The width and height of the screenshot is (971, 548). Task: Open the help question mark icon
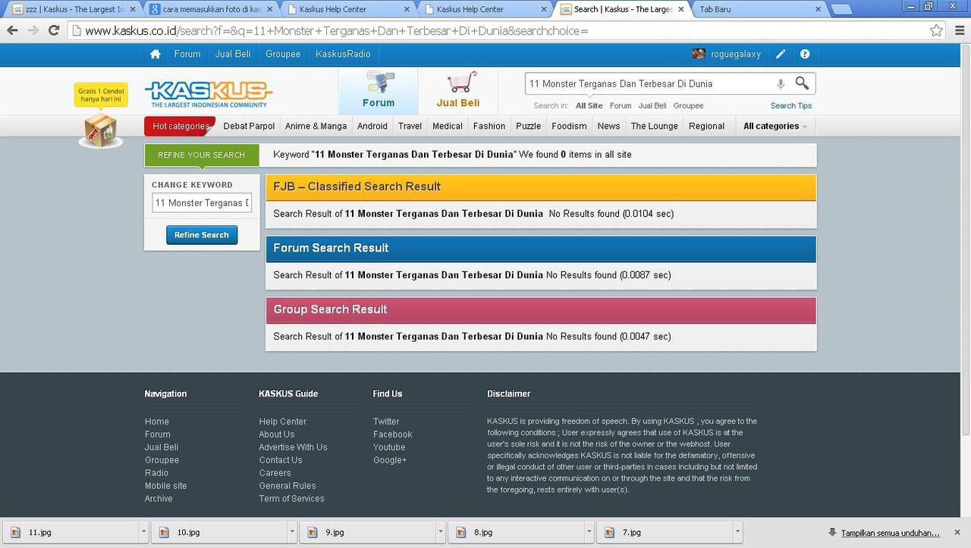[x=805, y=54]
